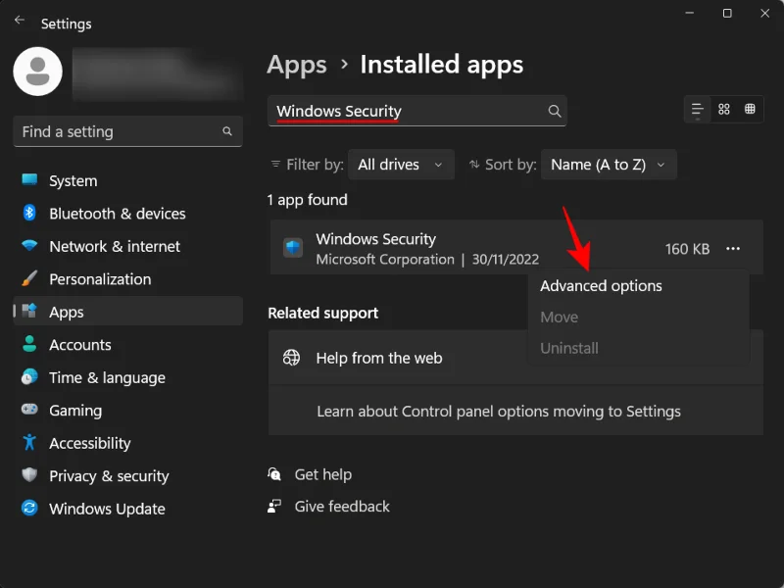
Task: Click the Get help link
Action: tap(321, 474)
